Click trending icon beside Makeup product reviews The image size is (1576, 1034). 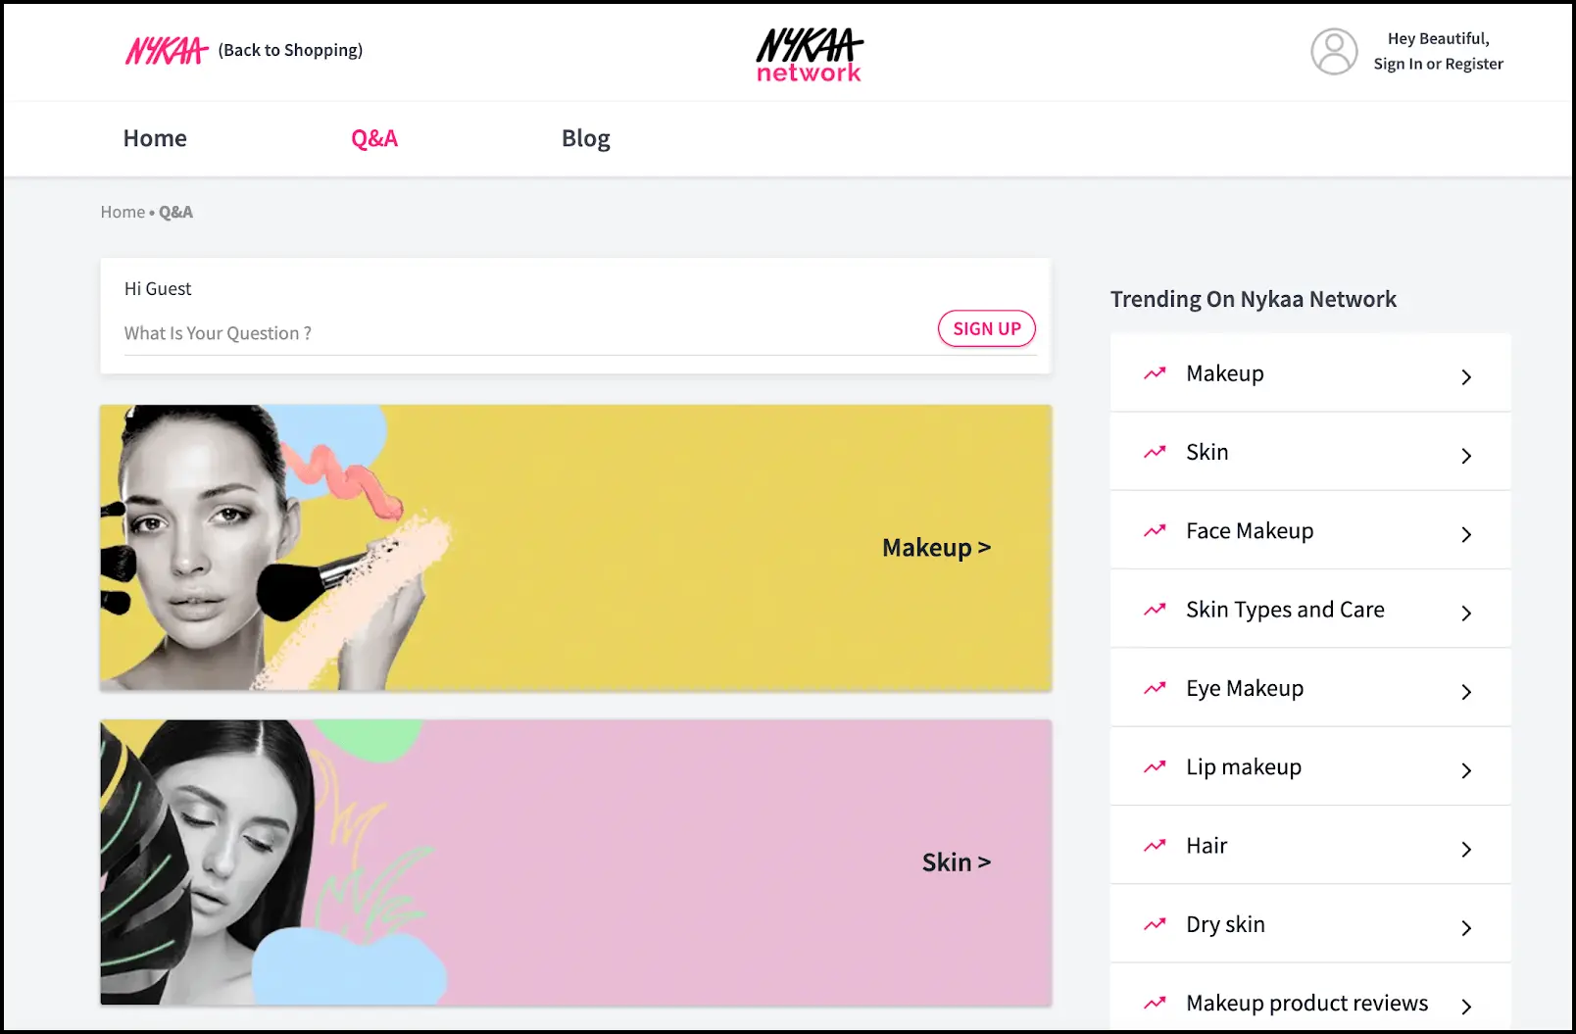[x=1155, y=1003]
